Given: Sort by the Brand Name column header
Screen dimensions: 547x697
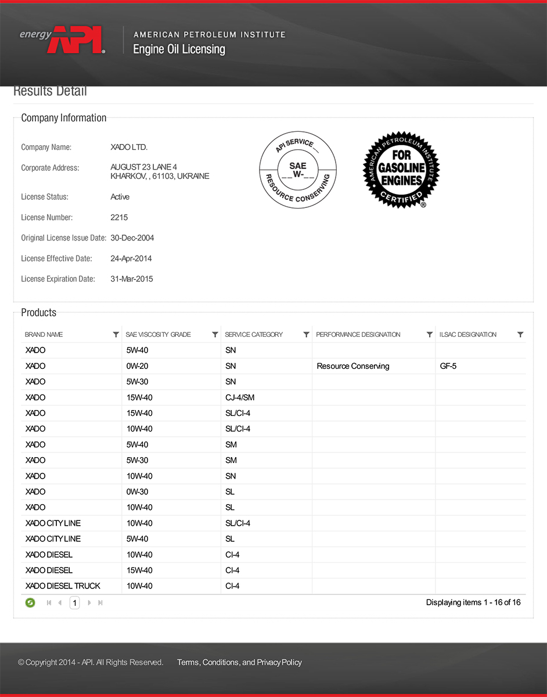Looking at the screenshot, I should pos(44,335).
